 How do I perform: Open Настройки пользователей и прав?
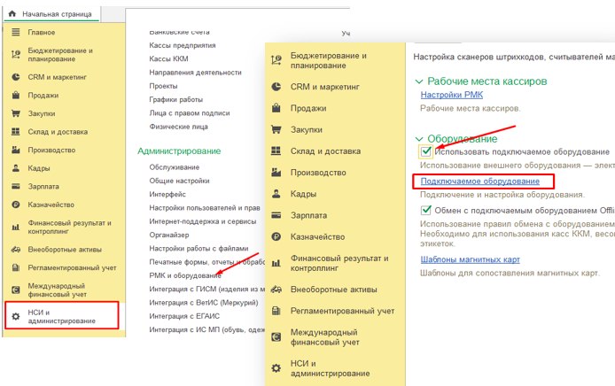pos(205,208)
